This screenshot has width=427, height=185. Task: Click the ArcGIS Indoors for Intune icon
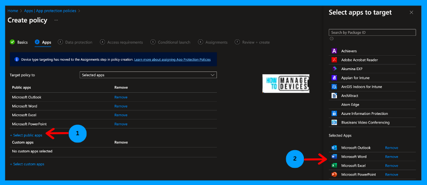334,87
